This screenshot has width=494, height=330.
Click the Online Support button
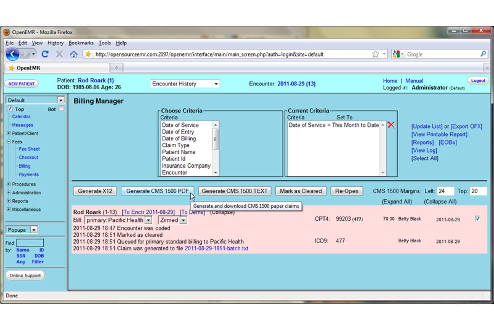tap(25, 276)
